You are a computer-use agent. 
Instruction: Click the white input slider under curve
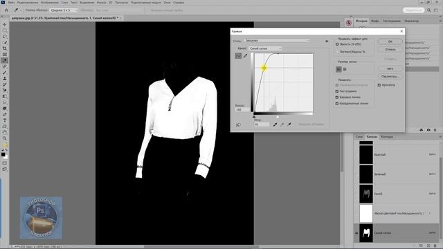(x=278, y=117)
